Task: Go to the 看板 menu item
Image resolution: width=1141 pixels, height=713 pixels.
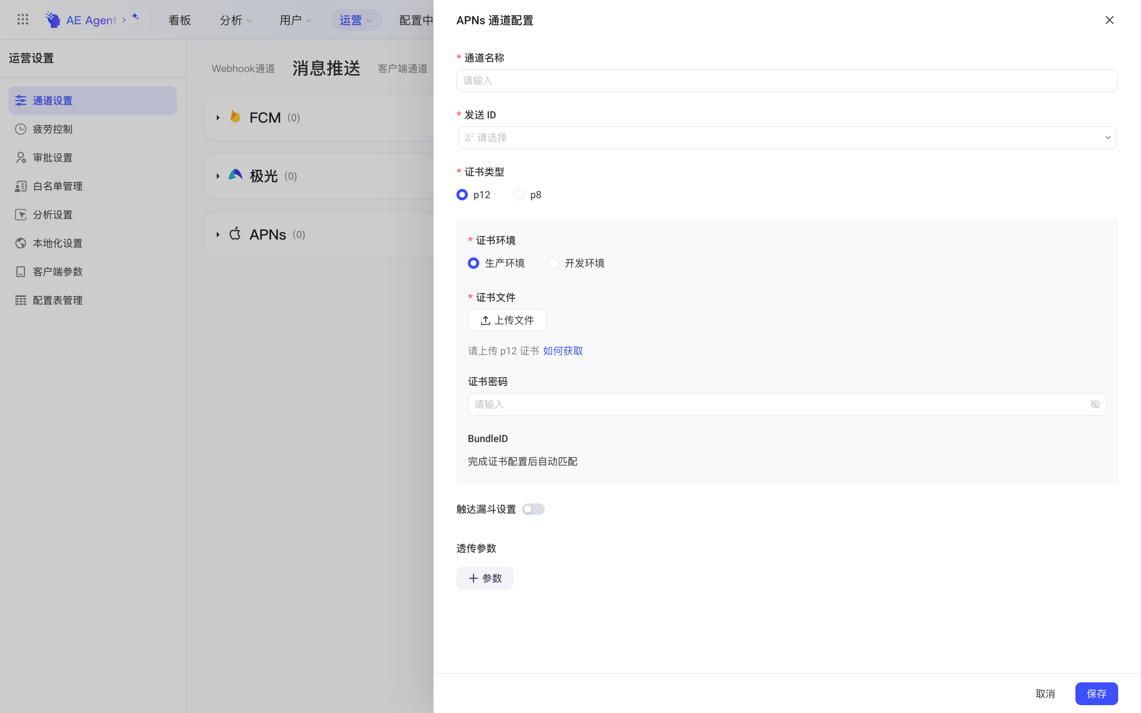Action: (x=180, y=20)
